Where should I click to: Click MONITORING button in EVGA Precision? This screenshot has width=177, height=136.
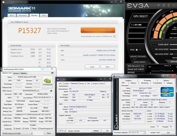(x=140, y=62)
